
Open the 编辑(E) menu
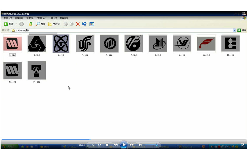[19, 18]
